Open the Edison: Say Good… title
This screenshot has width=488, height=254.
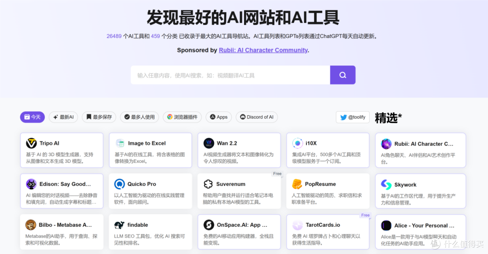point(65,184)
